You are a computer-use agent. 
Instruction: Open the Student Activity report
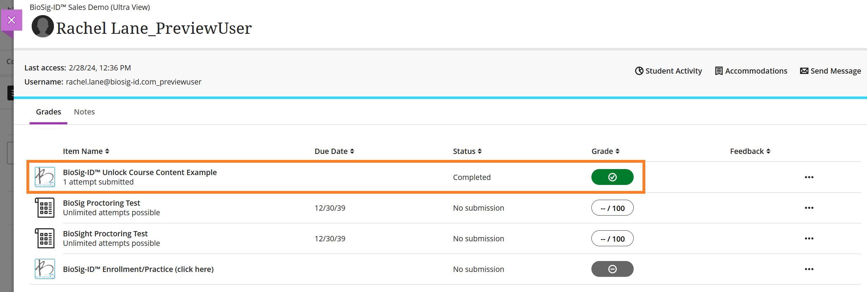(x=668, y=71)
